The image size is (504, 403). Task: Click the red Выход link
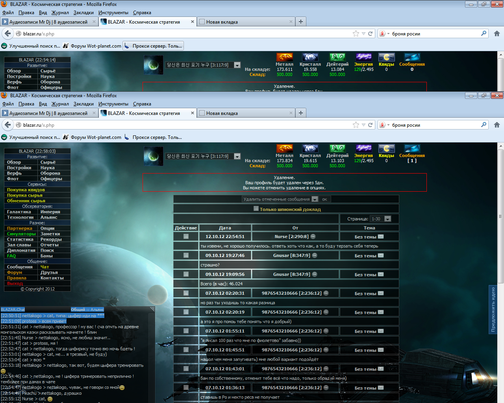pos(15,283)
